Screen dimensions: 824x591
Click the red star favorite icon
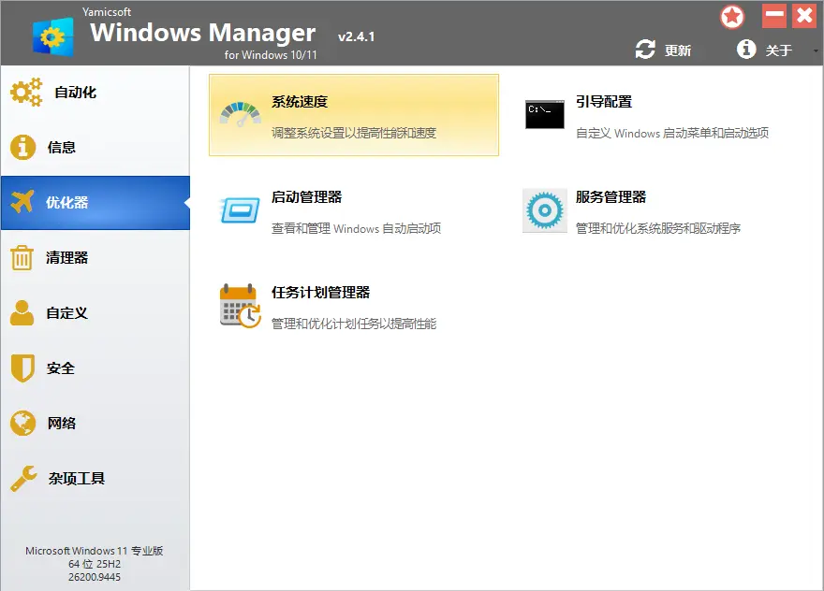(x=732, y=17)
